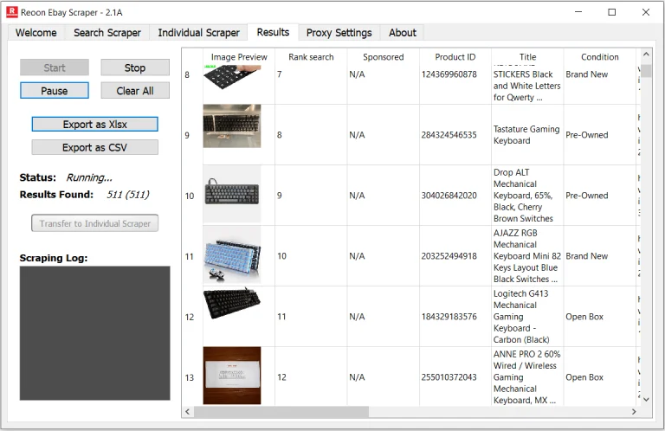The width and height of the screenshot is (665, 431).
Task: Click the Start button
Action: click(x=55, y=68)
